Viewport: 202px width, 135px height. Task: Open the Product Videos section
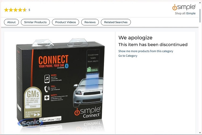pos(65,22)
